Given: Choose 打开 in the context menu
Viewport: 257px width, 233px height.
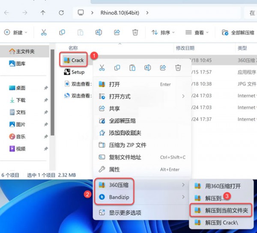Looking at the screenshot, I should point(142,84).
